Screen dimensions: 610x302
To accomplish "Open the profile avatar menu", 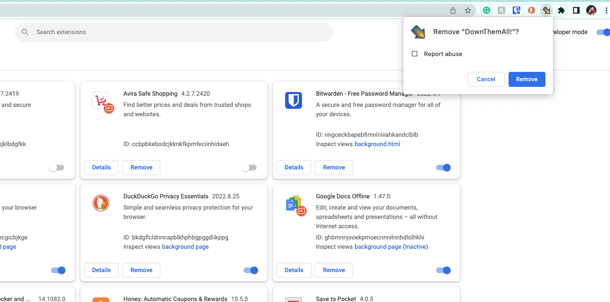I will tap(591, 10).
